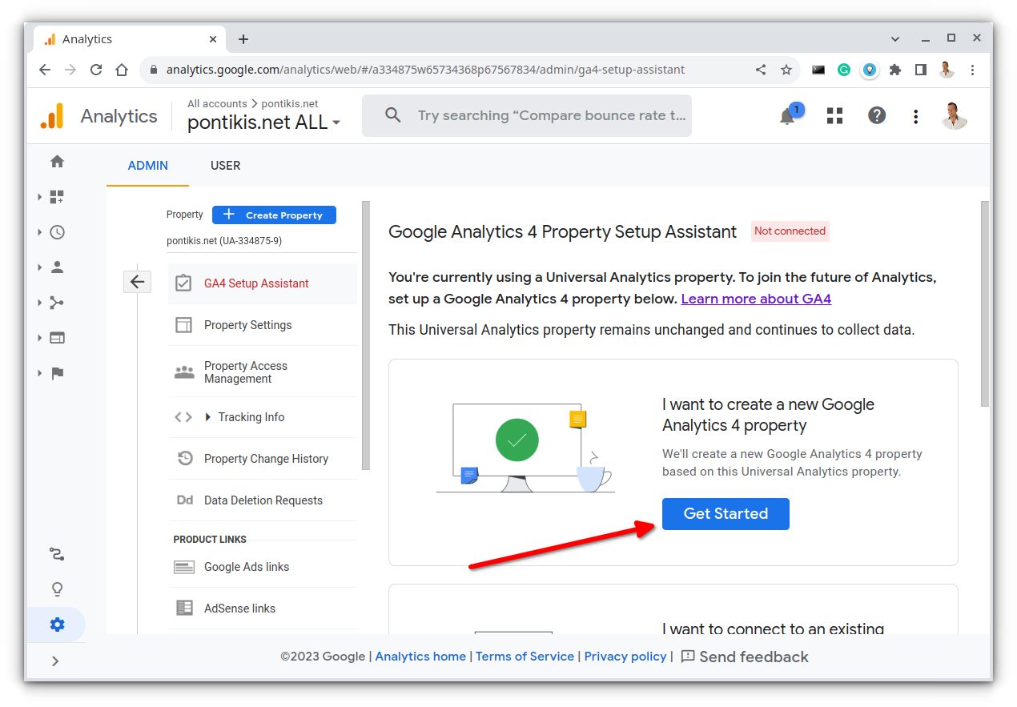Click browser back button
The image size is (1017, 707).
tap(45, 70)
